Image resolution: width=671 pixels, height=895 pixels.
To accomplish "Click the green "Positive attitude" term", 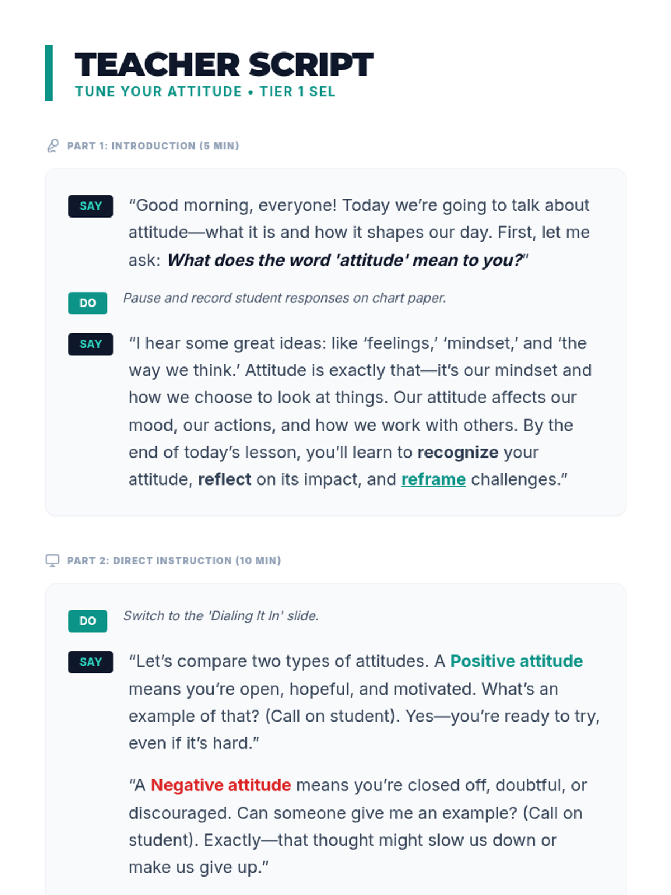I will [516, 661].
